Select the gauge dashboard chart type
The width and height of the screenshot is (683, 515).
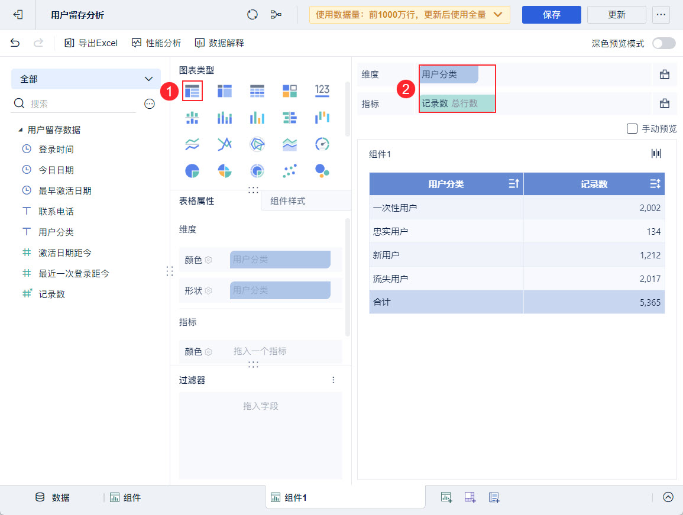click(x=322, y=144)
